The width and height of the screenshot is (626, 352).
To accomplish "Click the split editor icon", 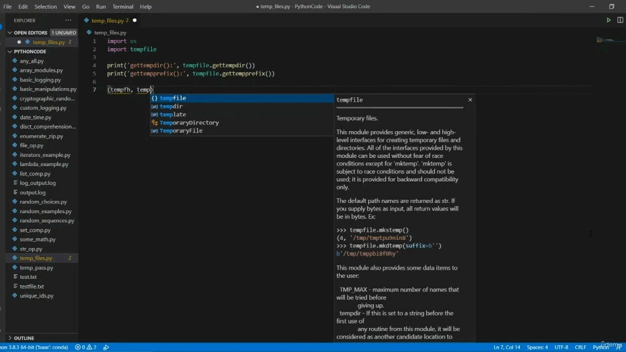I will coord(620,20).
